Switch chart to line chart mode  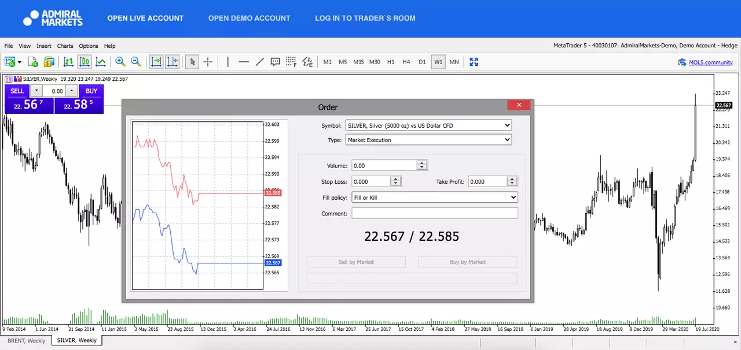pyautogui.click(x=101, y=62)
